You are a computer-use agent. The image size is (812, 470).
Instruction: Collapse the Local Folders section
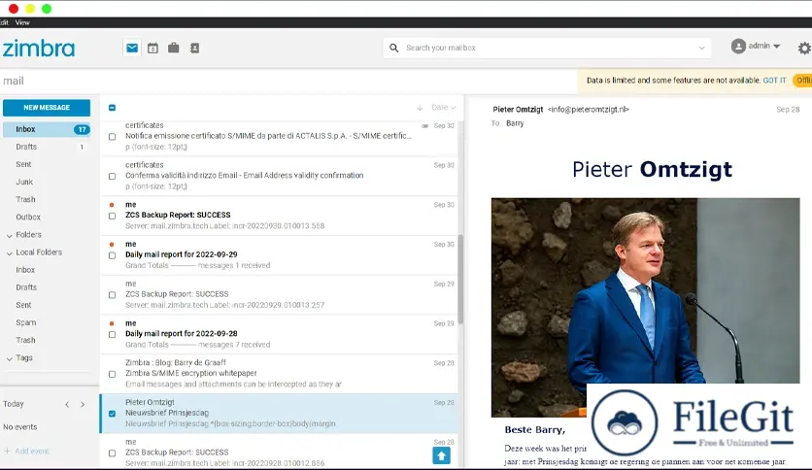click(10, 253)
